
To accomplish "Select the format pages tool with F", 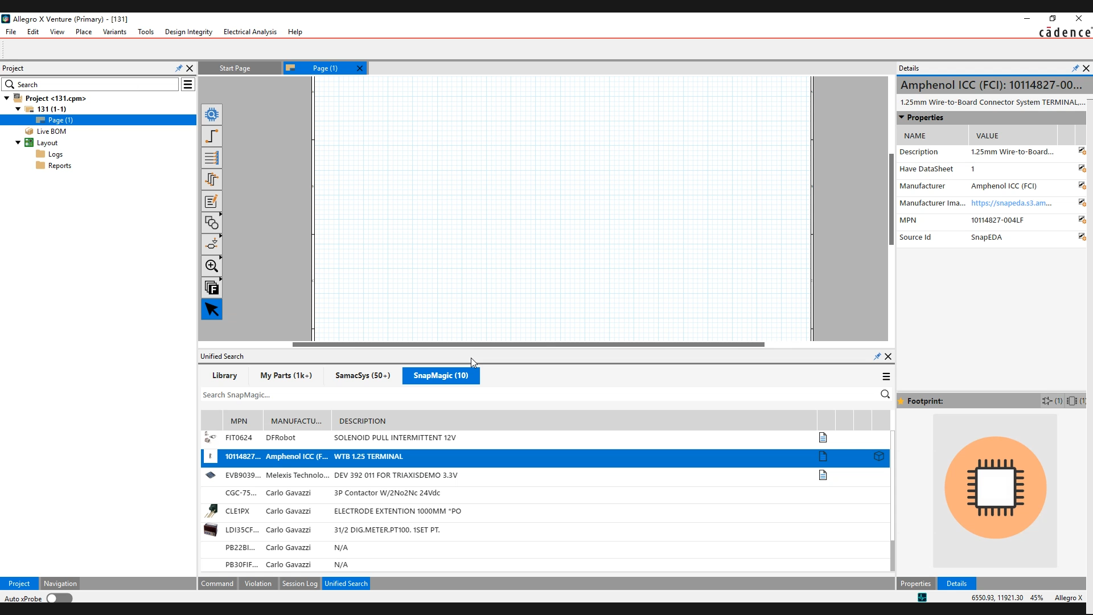I will click(x=212, y=288).
